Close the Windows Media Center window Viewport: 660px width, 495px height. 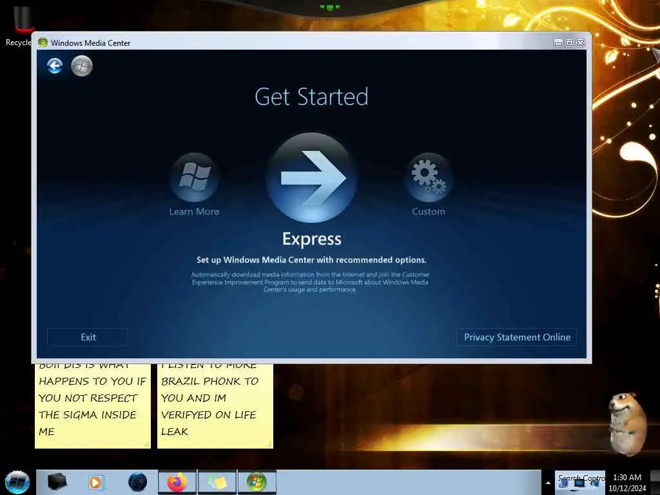pos(581,43)
